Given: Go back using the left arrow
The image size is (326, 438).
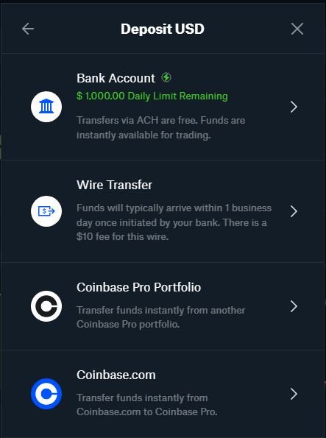Looking at the screenshot, I should pyautogui.click(x=28, y=29).
